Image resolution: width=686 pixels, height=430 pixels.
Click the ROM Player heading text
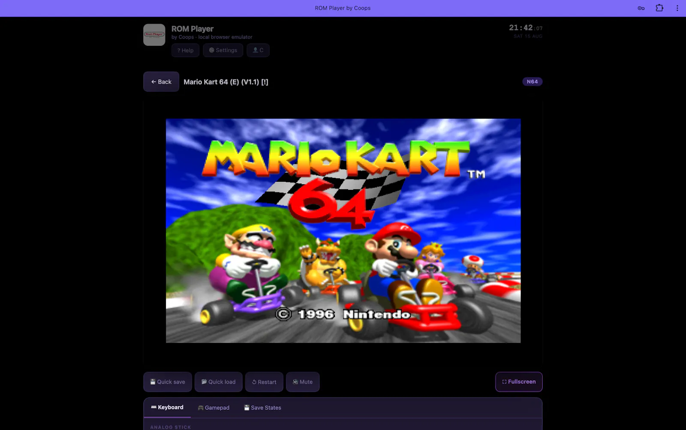point(193,29)
